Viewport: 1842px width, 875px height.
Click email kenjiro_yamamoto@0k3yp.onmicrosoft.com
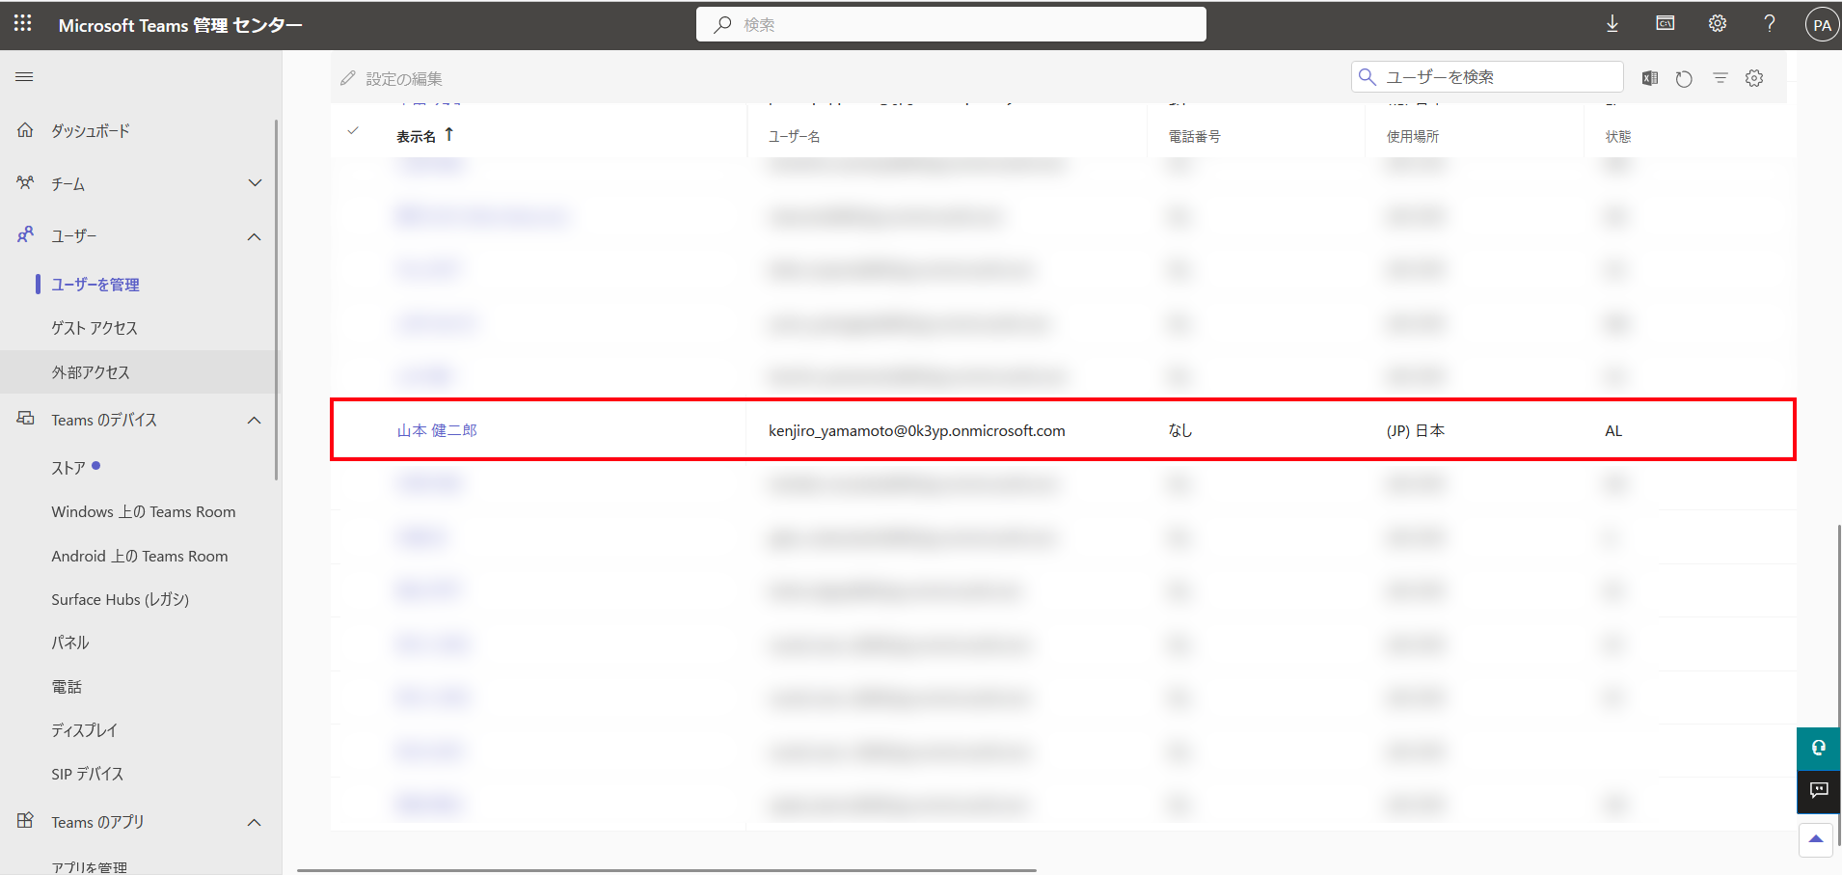click(x=916, y=430)
